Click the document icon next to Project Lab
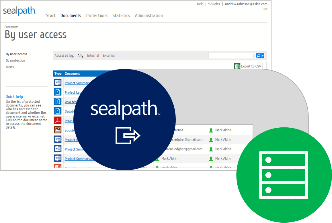Viewport: 332px width, 223px height. [58, 92]
